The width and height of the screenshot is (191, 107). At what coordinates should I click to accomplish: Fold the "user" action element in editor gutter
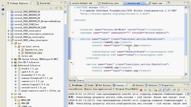pos(73,64)
